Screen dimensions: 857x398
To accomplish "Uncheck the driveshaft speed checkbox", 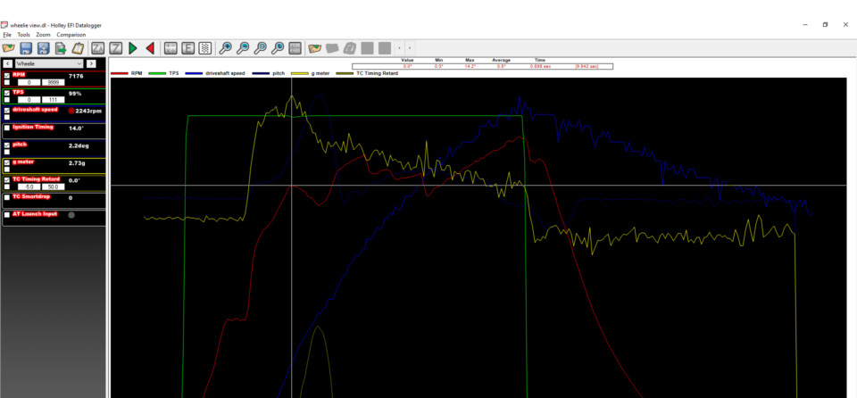I will [7, 111].
